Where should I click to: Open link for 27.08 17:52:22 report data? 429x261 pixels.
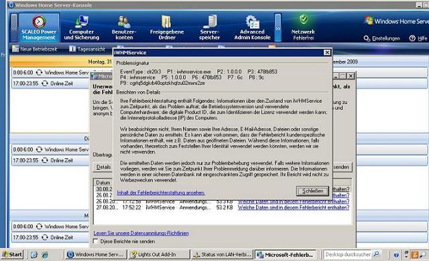tap(294, 207)
